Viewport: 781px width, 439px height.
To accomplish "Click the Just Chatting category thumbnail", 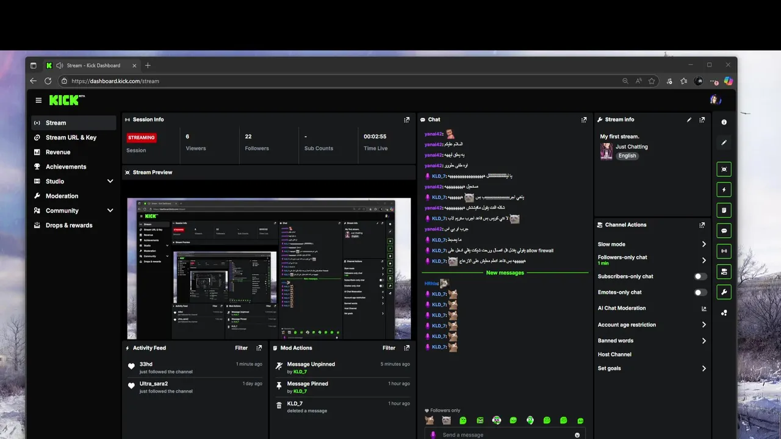I will pos(606,151).
